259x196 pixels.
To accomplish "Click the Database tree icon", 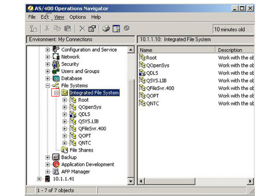I will click(x=56, y=78).
